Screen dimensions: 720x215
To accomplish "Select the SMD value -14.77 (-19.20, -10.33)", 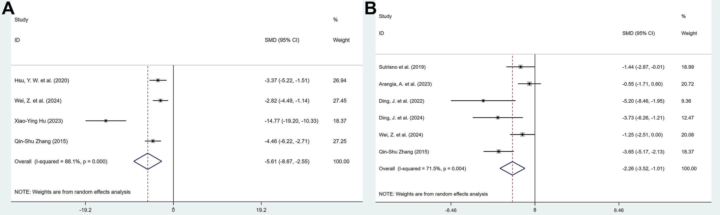I will point(291,121).
